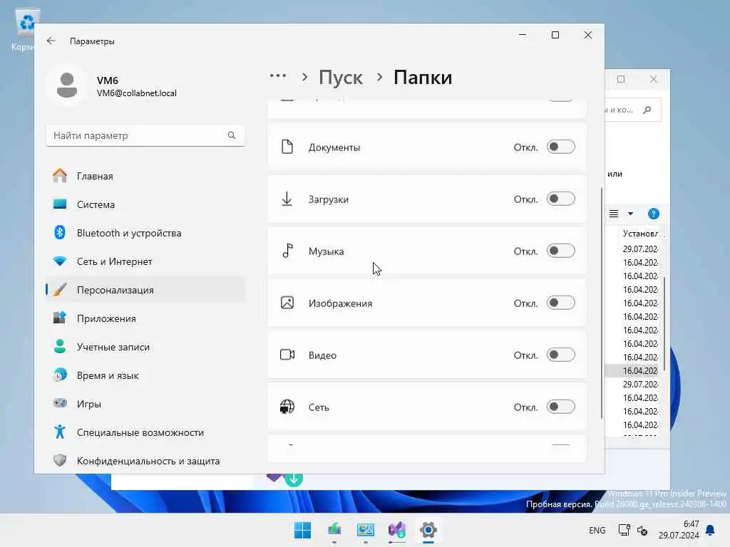
Task: Click the Учетные записи person icon
Action: click(x=60, y=347)
